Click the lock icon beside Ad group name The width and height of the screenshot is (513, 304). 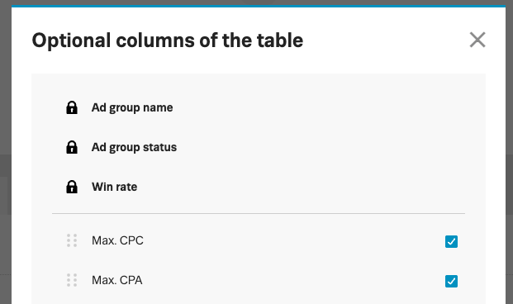[72, 107]
